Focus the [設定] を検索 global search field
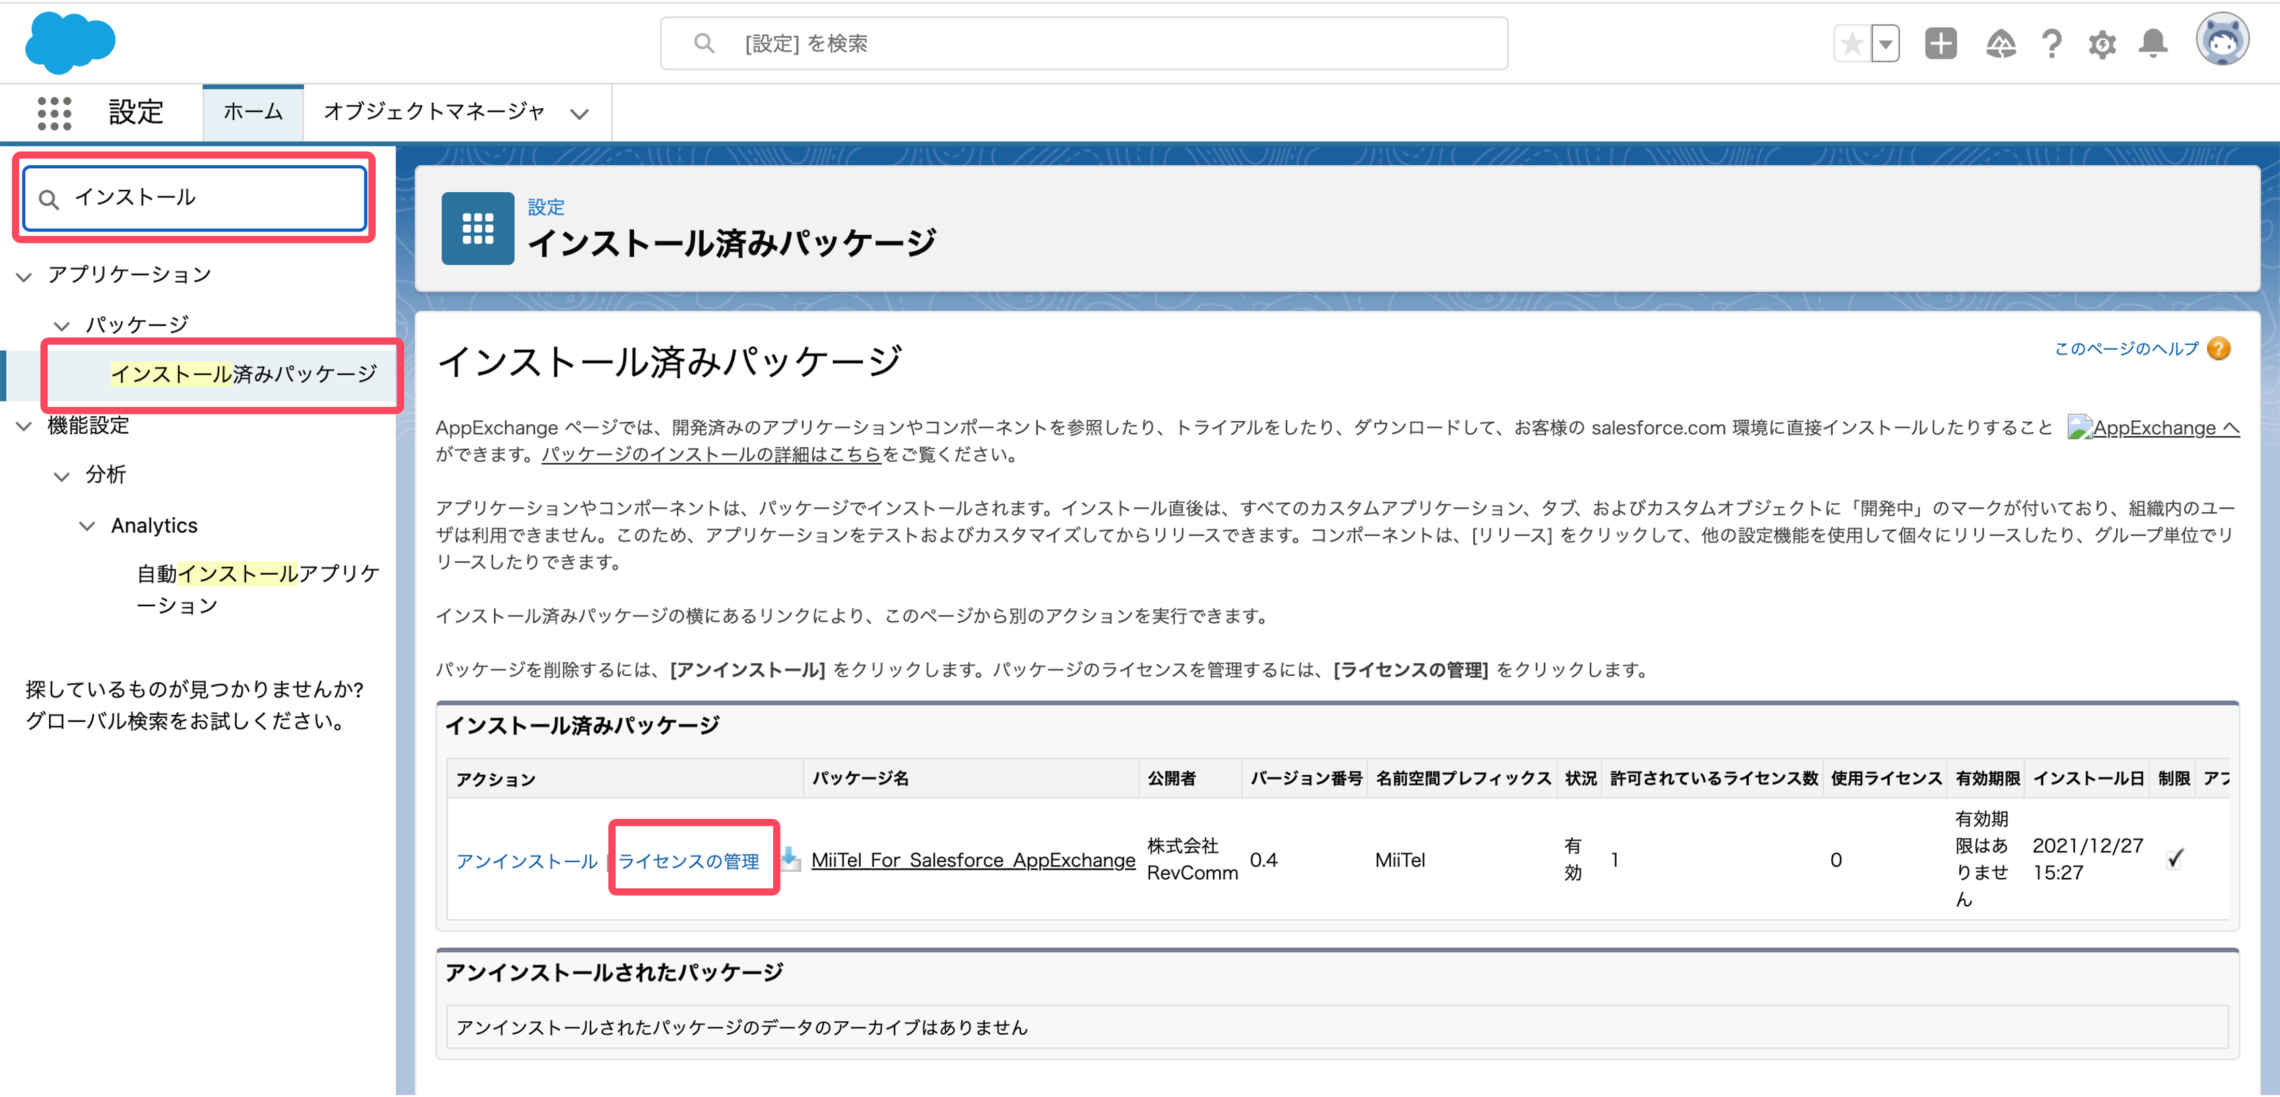Image resolution: width=2280 pixels, height=1097 pixels. coord(1084,44)
